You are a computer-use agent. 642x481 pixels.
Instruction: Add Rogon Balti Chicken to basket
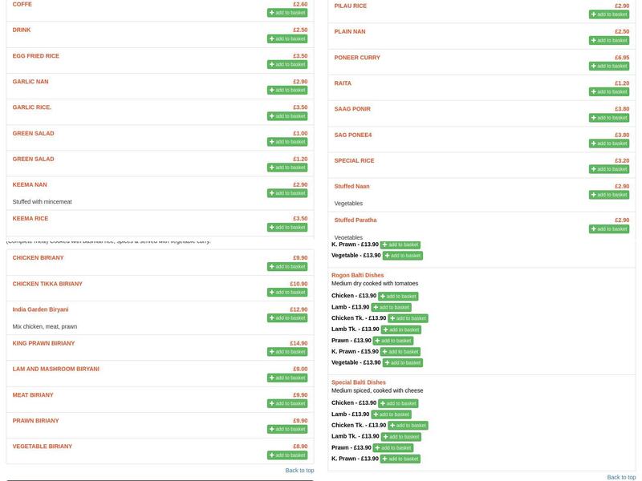pyautogui.click(x=398, y=297)
